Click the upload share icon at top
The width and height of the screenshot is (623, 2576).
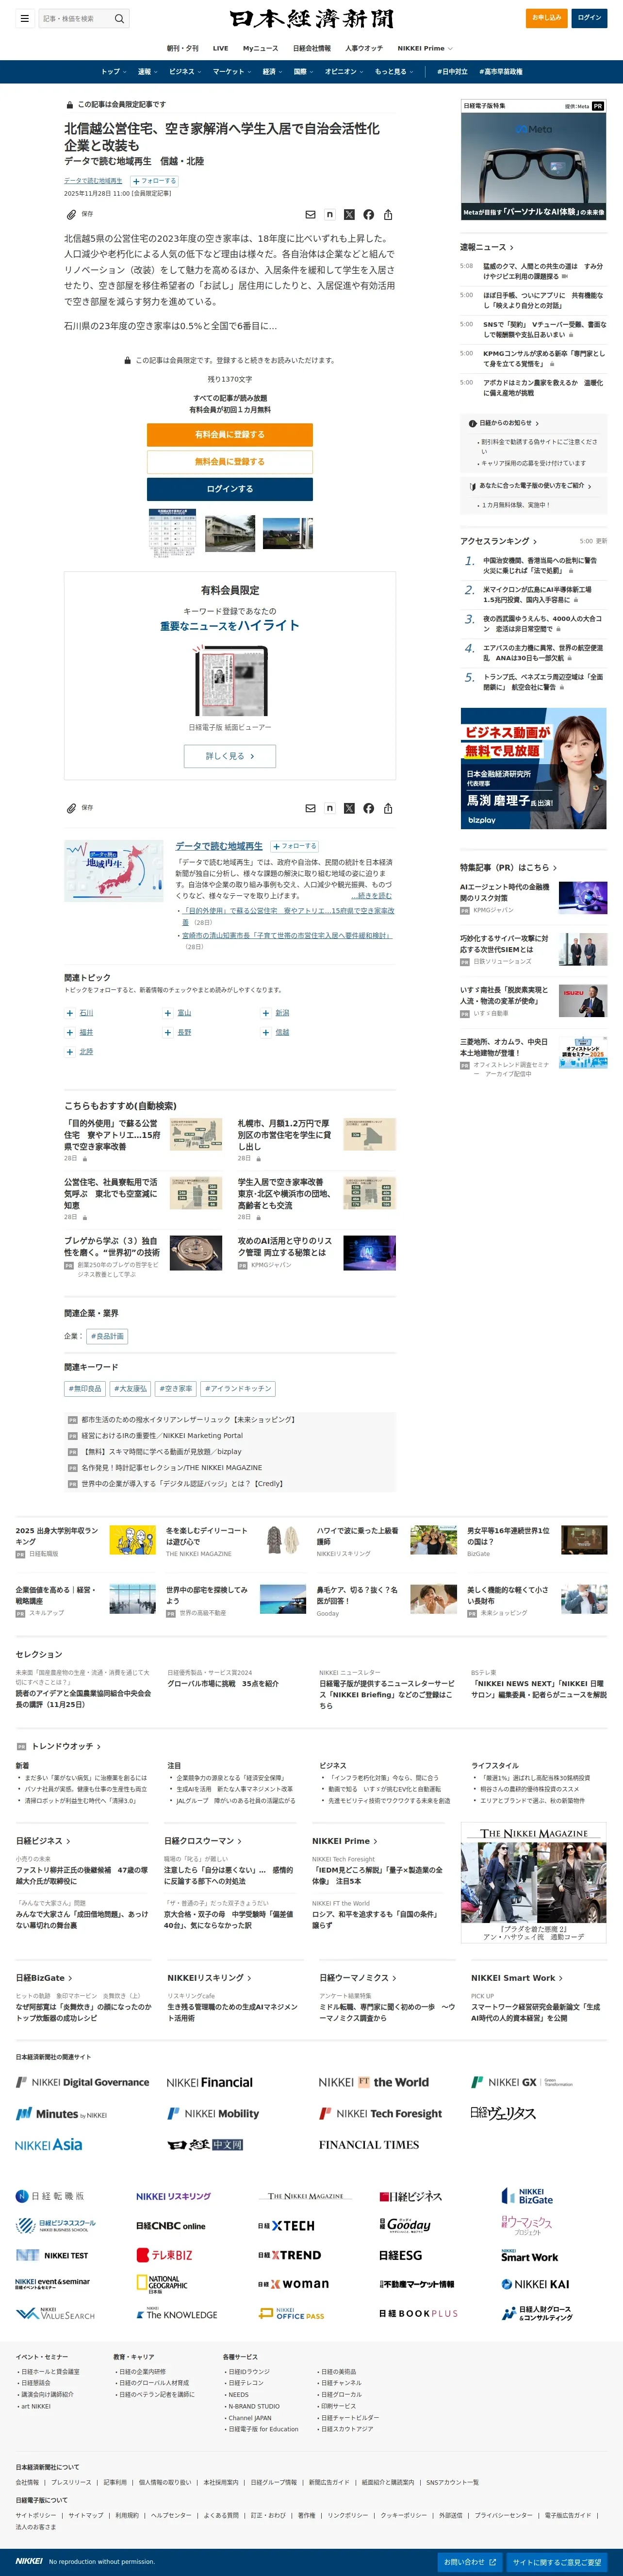(388, 215)
